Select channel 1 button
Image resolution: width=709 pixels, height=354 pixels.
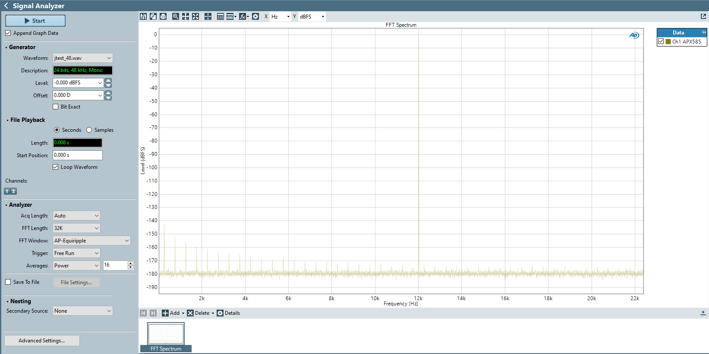(7, 191)
